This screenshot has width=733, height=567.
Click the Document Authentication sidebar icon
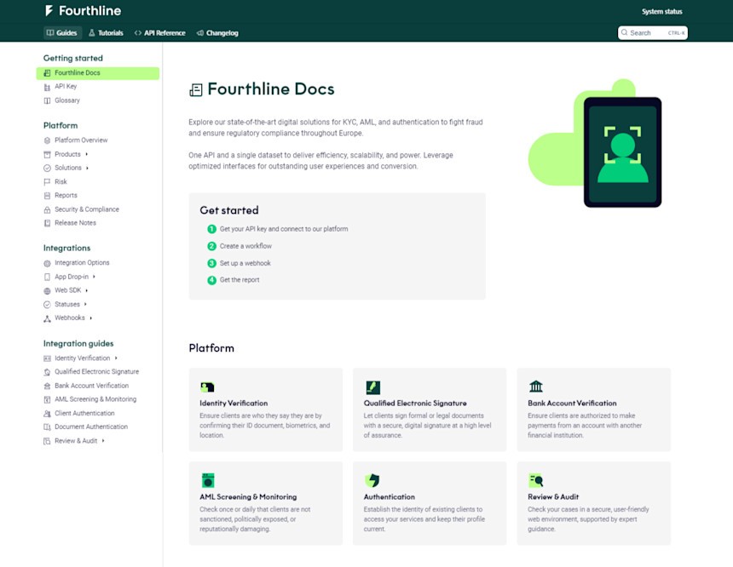click(47, 427)
